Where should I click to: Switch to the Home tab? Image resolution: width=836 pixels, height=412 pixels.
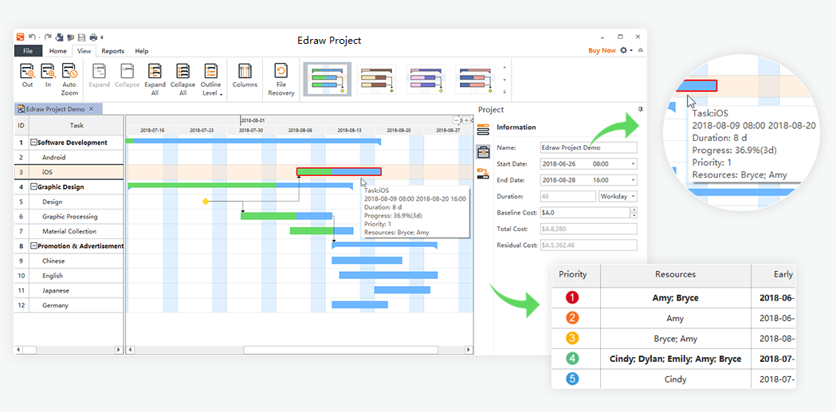[58, 51]
